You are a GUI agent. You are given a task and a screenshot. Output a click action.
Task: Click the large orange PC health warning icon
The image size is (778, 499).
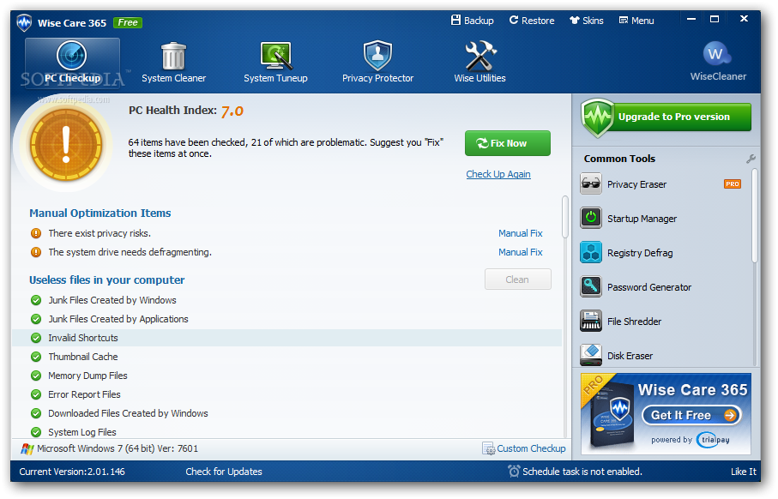click(66, 145)
